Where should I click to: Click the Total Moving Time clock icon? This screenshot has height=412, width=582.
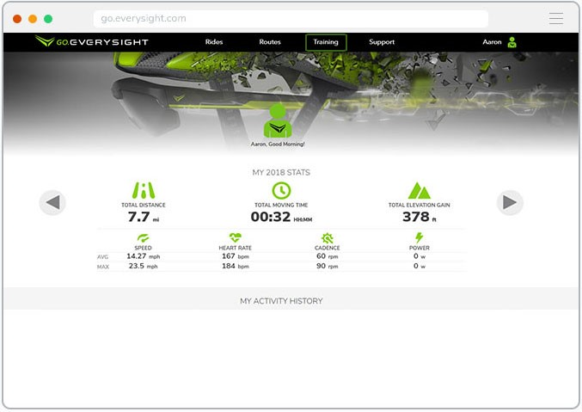pos(281,191)
